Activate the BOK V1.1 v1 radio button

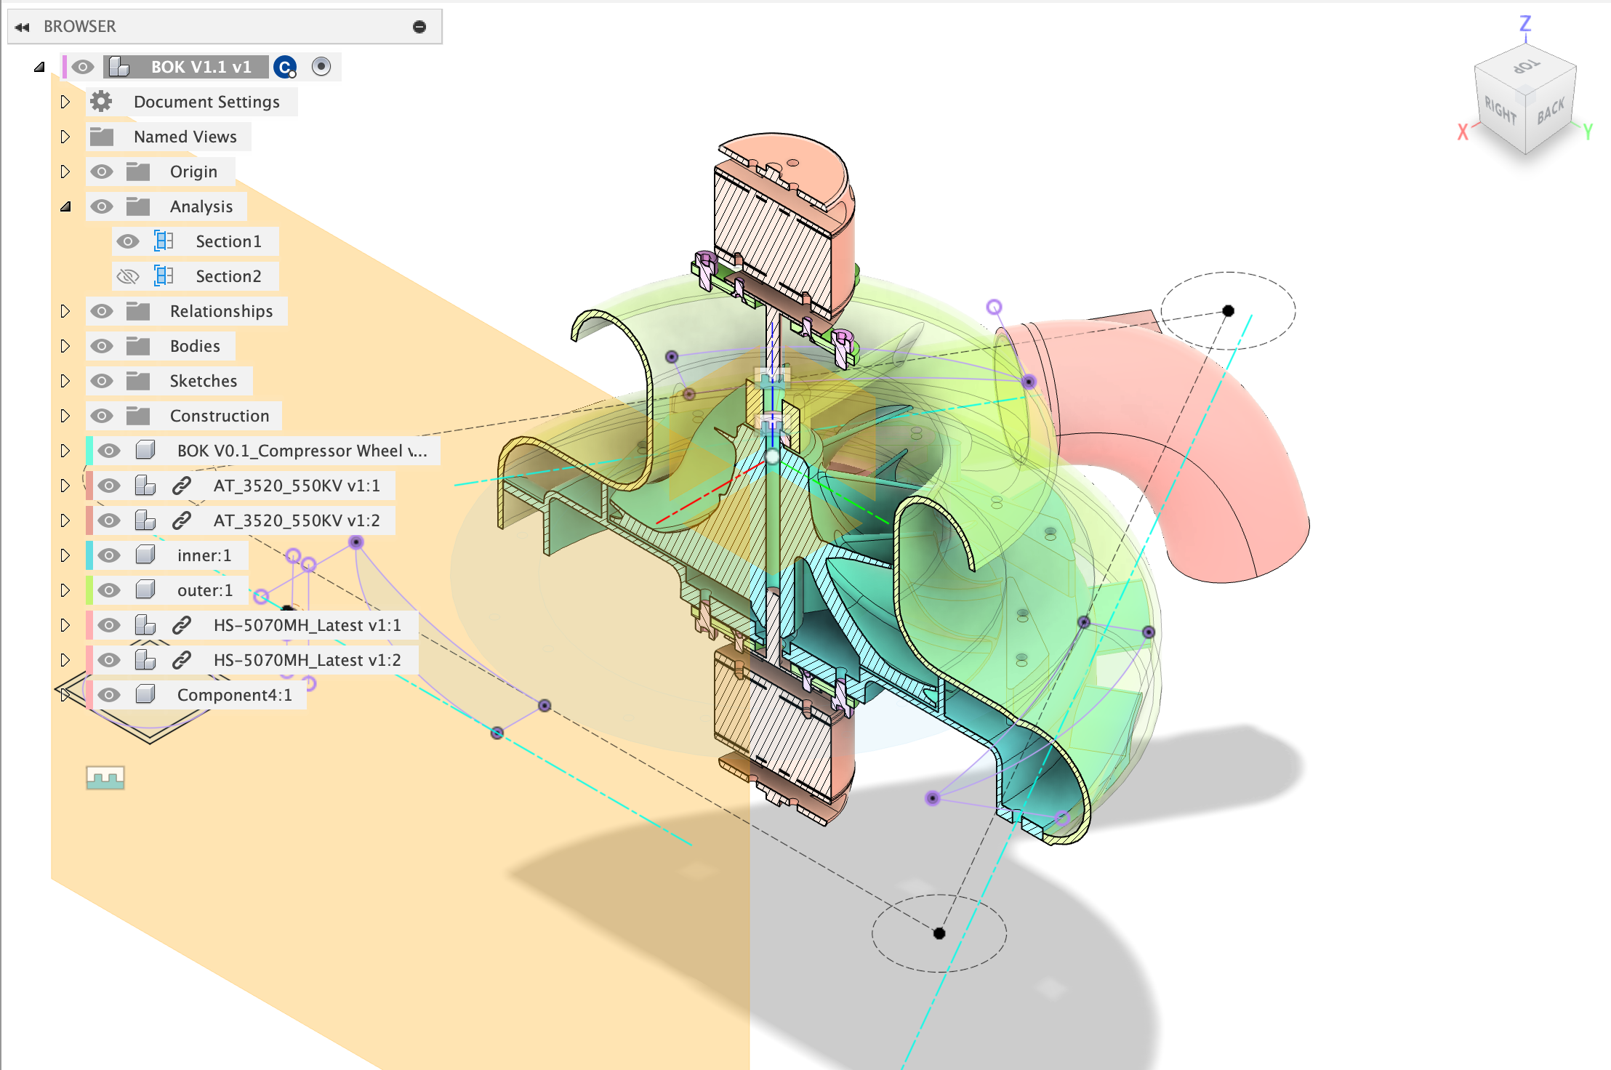pos(321,67)
